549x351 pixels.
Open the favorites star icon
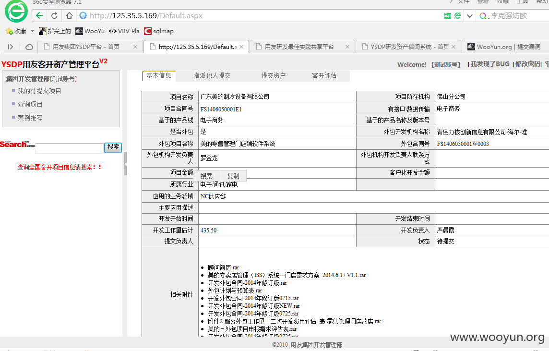tap(9, 31)
